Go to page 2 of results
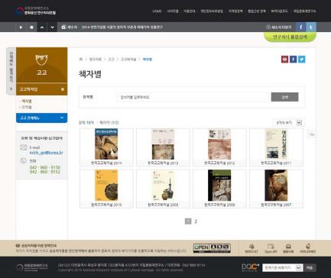This screenshot has height=278, width=331. coord(196,221)
